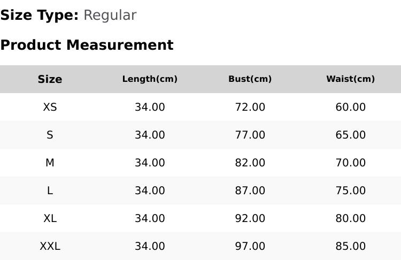Click the Waist(cm) column header
The height and width of the screenshot is (260, 401).
click(x=351, y=79)
